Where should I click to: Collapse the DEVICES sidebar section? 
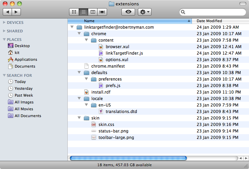pyautogui.click(x=4, y=23)
